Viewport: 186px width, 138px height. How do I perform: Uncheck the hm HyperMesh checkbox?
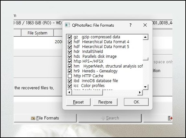tap(70, 66)
